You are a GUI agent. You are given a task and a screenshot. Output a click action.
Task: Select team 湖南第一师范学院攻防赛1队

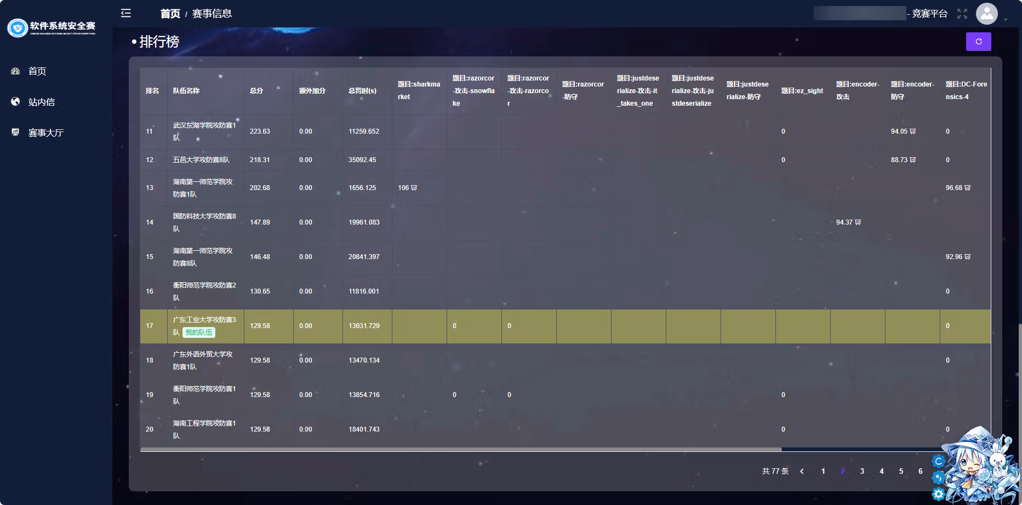click(x=203, y=188)
